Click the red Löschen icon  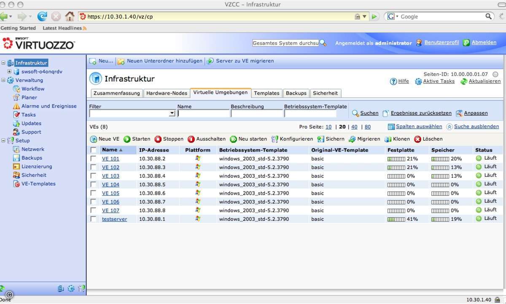tap(417, 139)
